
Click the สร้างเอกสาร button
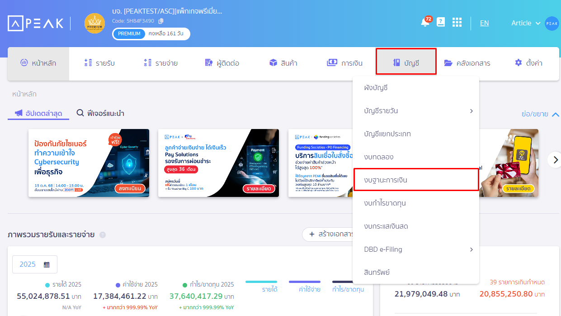click(x=331, y=234)
